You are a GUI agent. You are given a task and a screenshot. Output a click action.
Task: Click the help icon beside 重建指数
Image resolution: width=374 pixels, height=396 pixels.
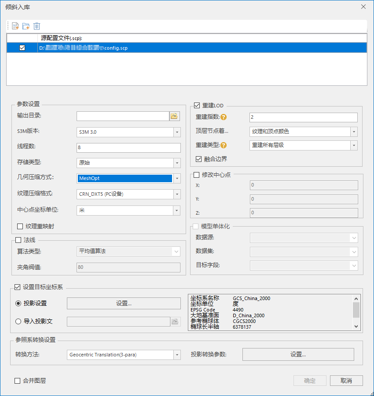pos(224,117)
